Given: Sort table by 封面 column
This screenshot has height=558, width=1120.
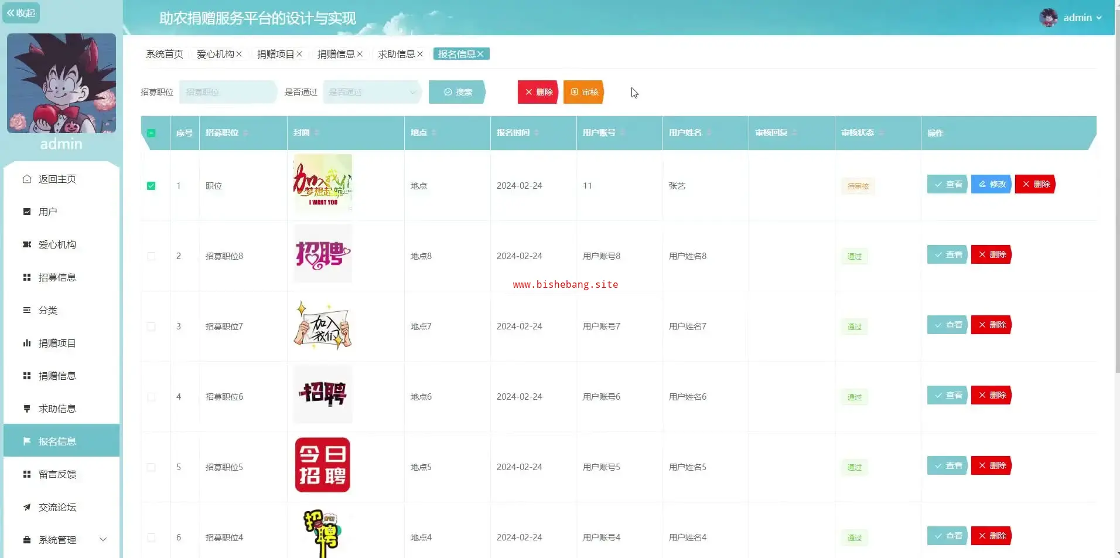Looking at the screenshot, I should pyautogui.click(x=317, y=133).
